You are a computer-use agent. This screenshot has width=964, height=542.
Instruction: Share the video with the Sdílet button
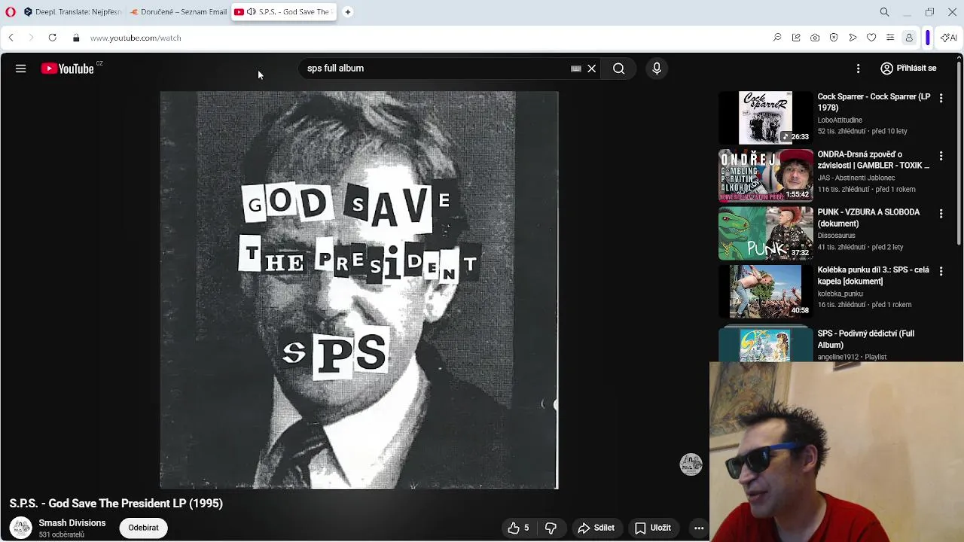point(596,528)
